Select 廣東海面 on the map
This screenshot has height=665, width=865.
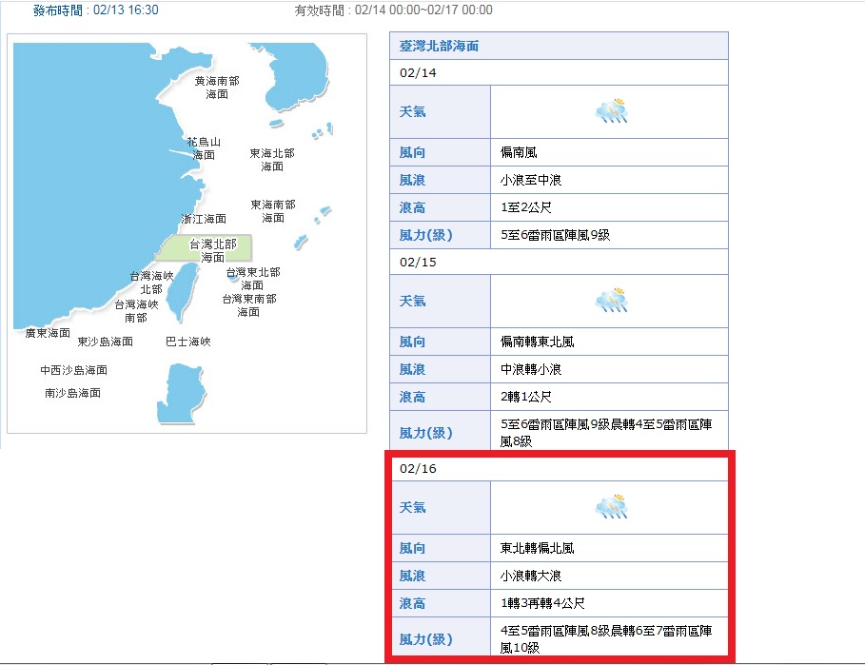(48, 333)
